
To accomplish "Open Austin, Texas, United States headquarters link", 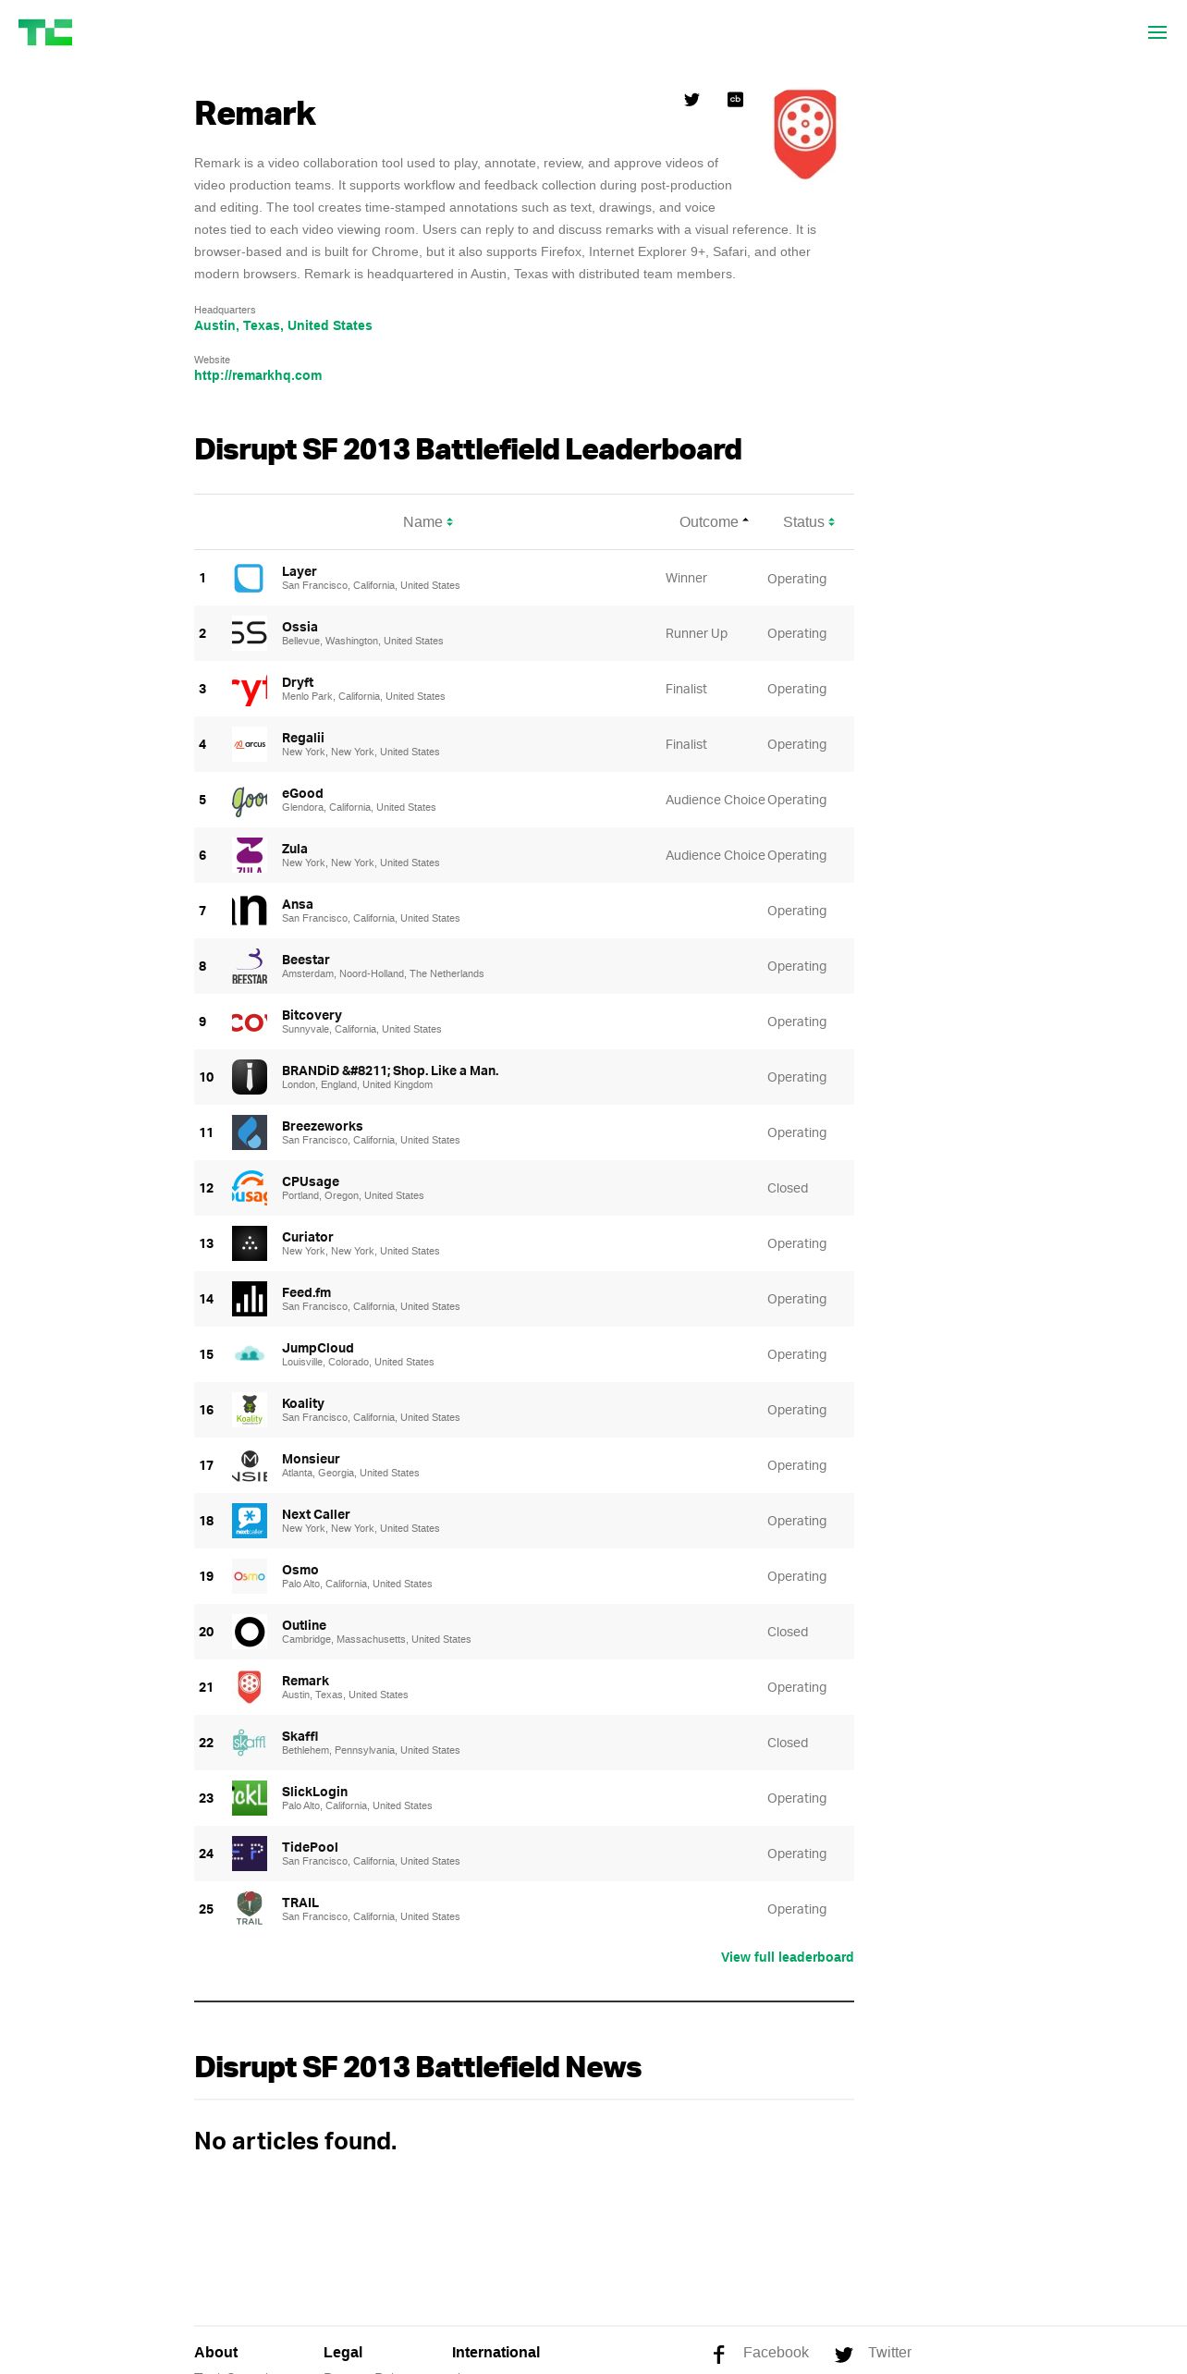I will [283, 325].
